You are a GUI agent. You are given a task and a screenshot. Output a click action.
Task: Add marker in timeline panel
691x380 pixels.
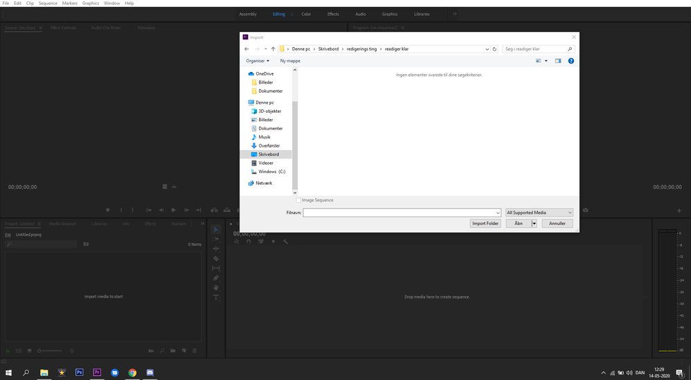click(x=273, y=242)
